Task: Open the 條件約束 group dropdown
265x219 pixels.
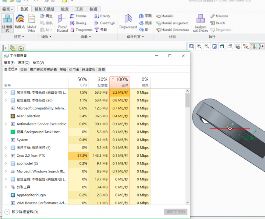Action: (x=135, y=37)
